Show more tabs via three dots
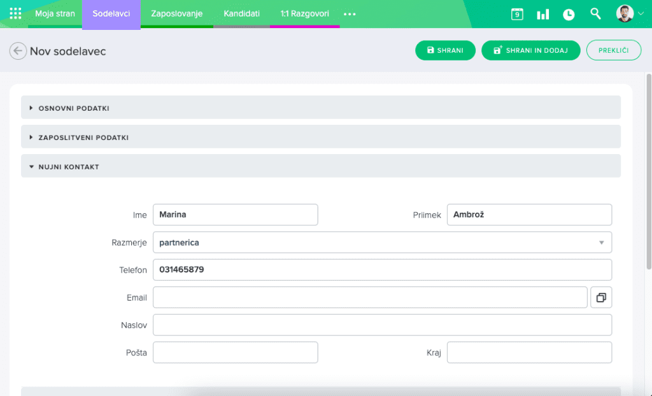The image size is (652, 396). (x=350, y=14)
